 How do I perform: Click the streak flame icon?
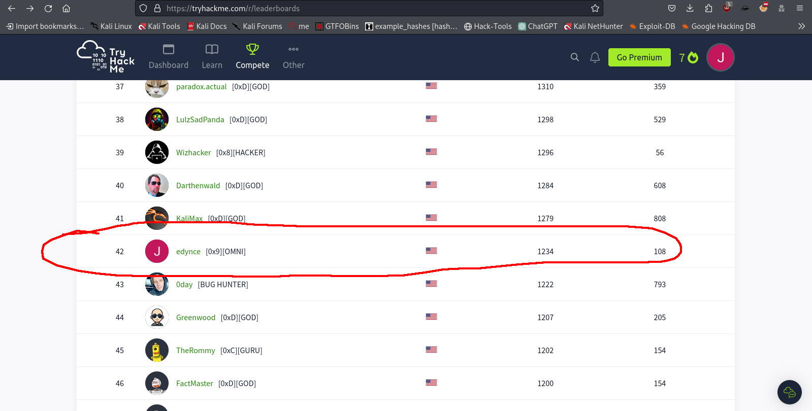pyautogui.click(x=693, y=58)
